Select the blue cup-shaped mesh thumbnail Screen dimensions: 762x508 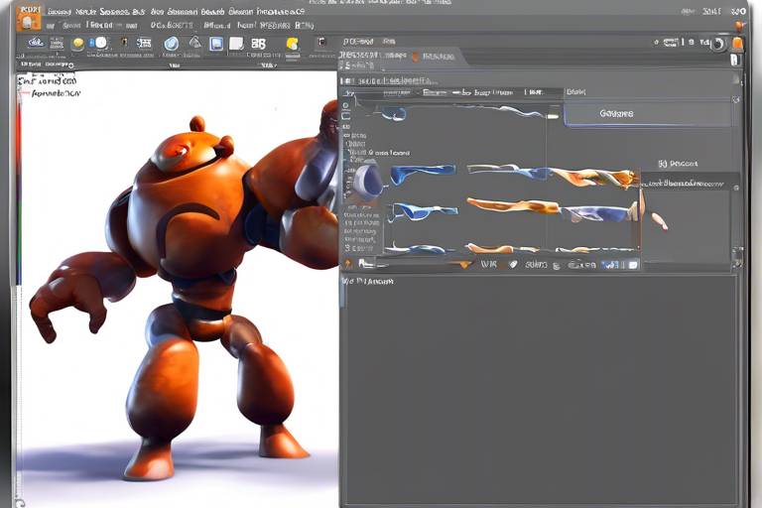pyautogui.click(x=368, y=180)
